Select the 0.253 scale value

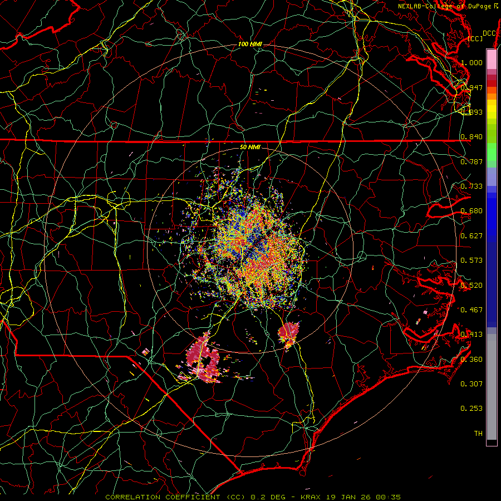click(471, 409)
